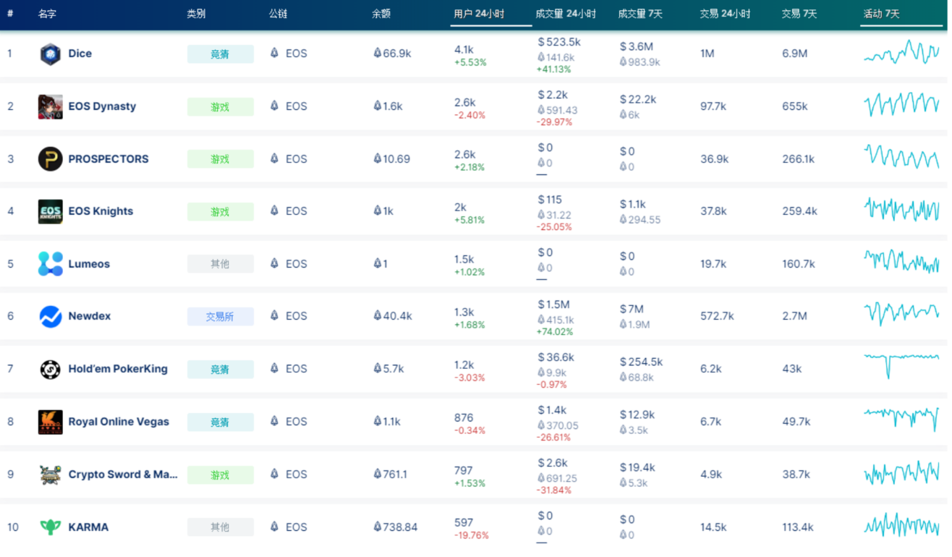Sort by 余额 column header
952x557 pixels.
pos(381,14)
